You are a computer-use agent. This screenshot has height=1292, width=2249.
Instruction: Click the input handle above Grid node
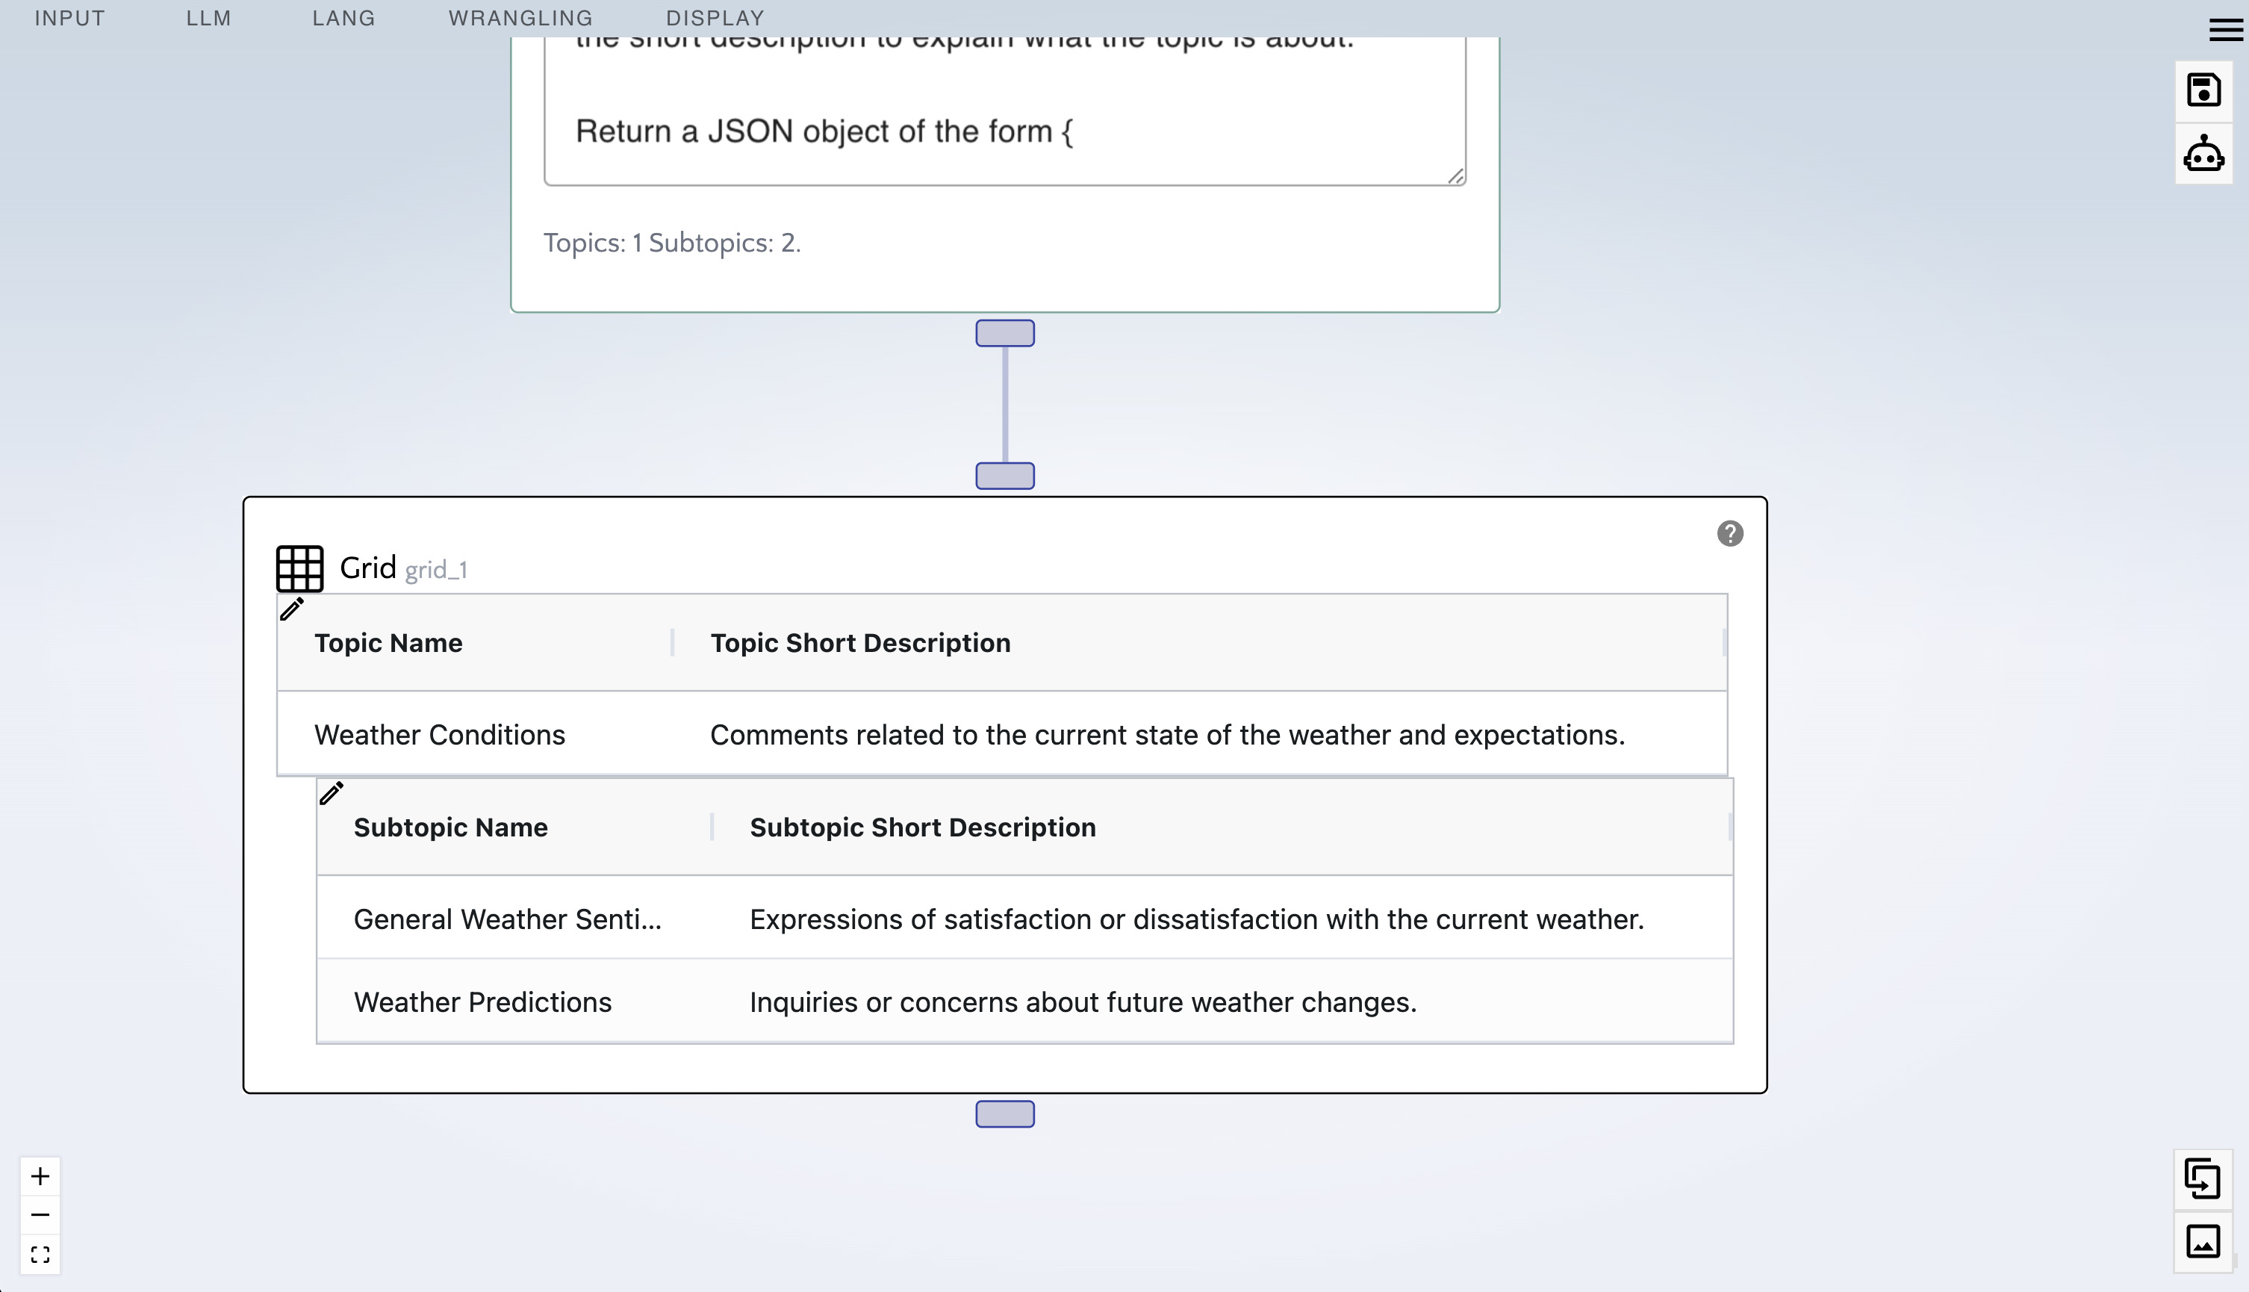[x=1004, y=476]
